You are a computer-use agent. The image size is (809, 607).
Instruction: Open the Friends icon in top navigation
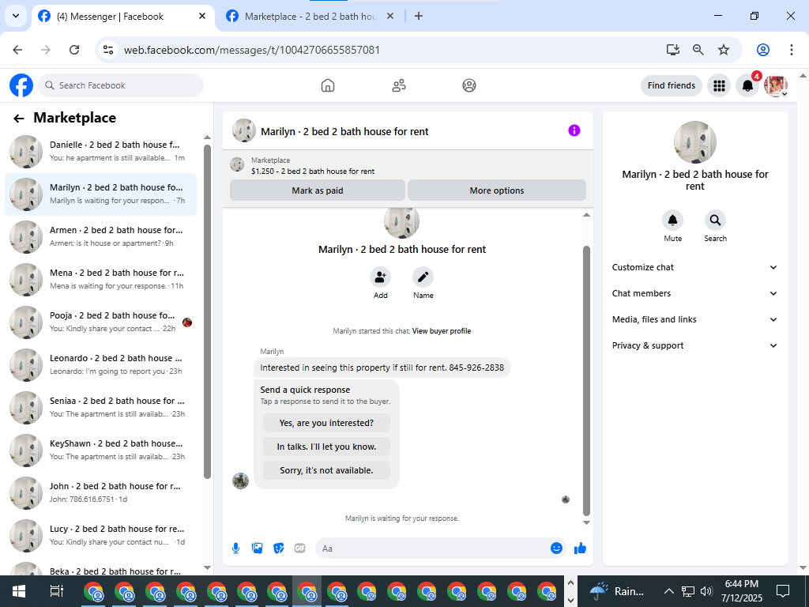click(399, 85)
